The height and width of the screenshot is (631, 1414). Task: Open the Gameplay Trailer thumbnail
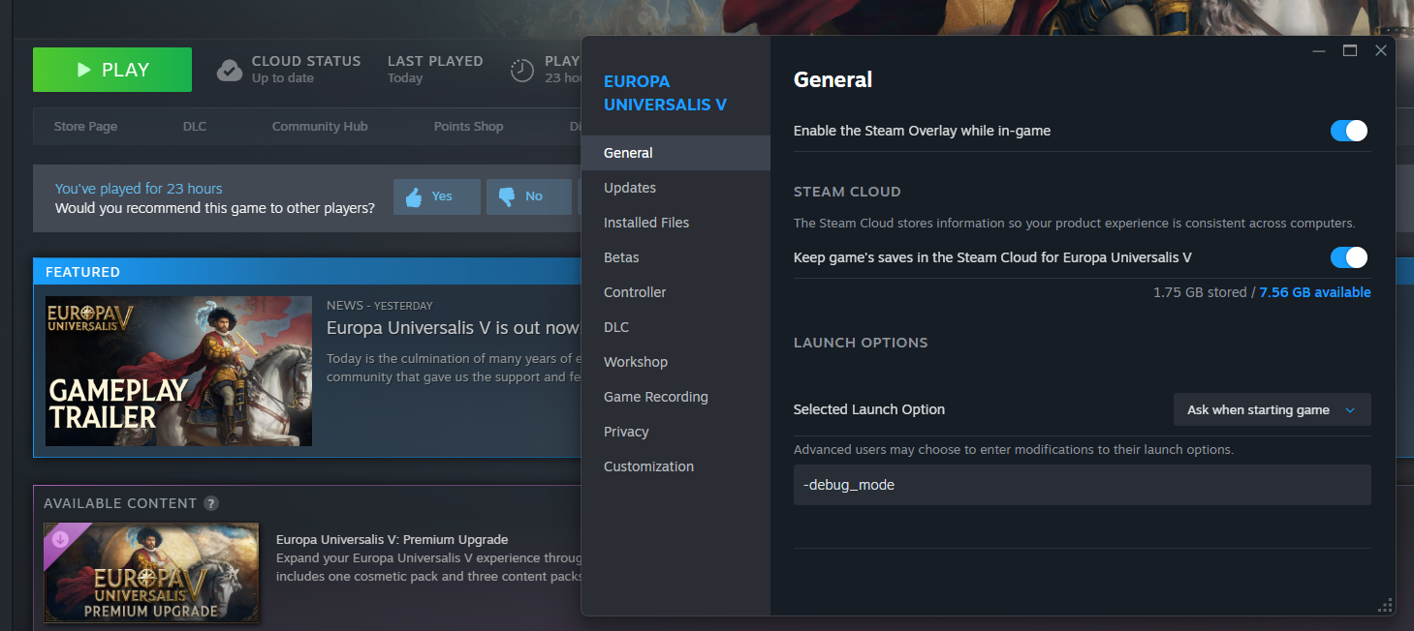(178, 372)
